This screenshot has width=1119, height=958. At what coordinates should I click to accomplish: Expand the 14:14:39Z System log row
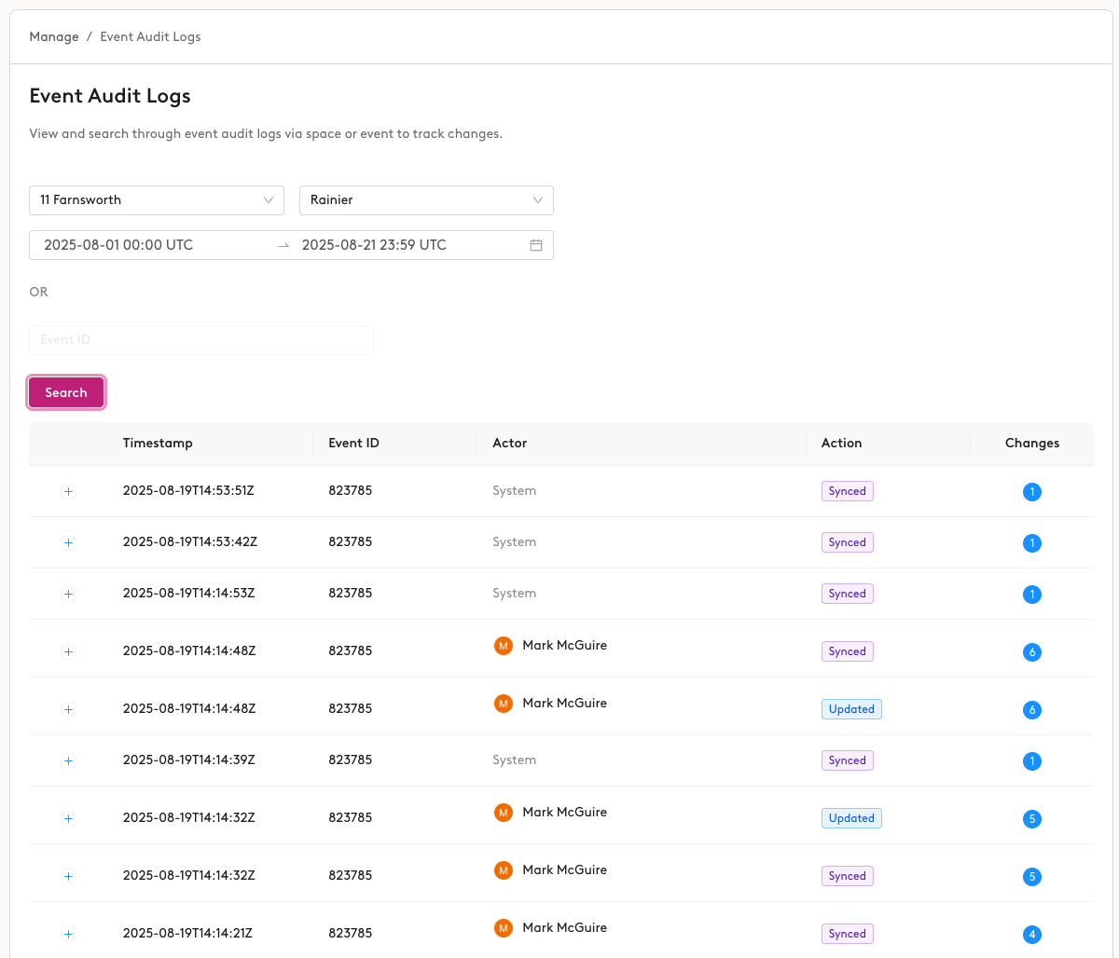tap(68, 761)
